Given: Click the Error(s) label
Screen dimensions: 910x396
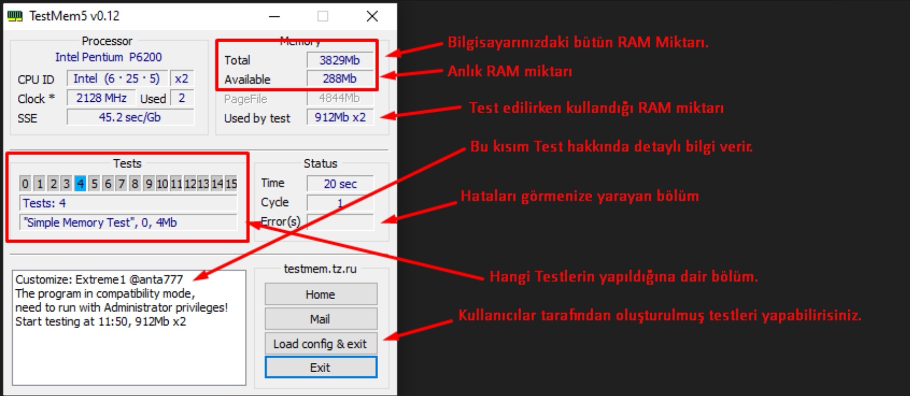Looking at the screenshot, I should click(x=281, y=222).
